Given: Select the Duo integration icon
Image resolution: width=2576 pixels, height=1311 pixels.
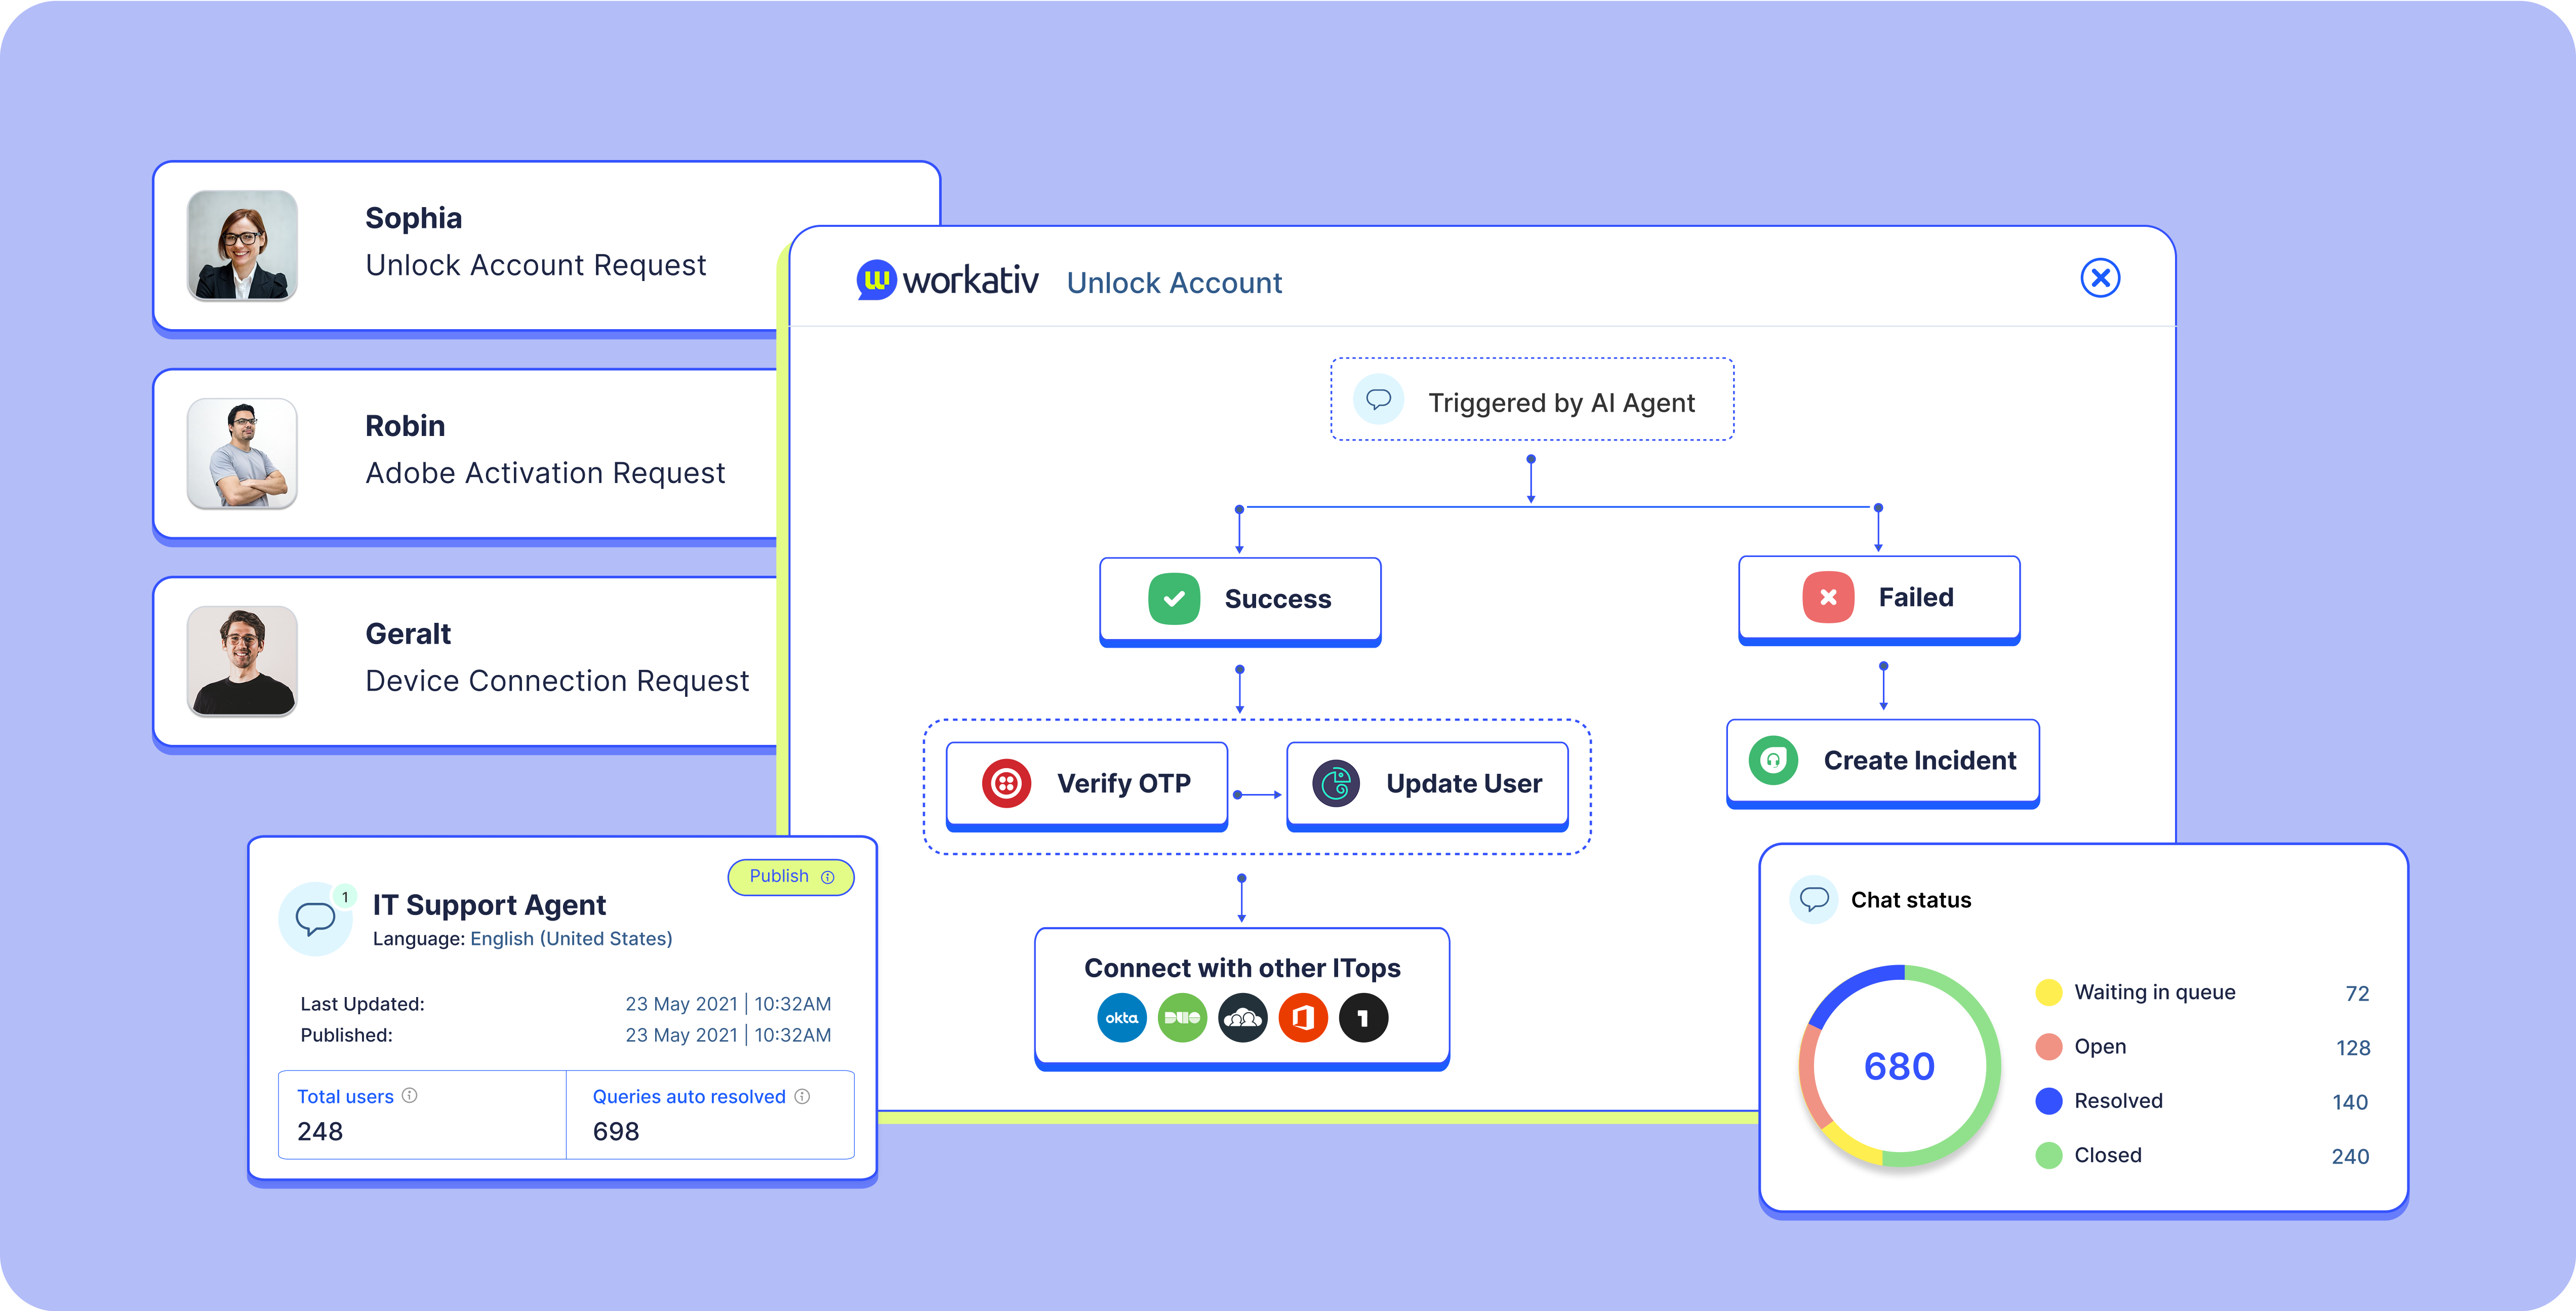Looking at the screenshot, I should click(x=1182, y=1017).
